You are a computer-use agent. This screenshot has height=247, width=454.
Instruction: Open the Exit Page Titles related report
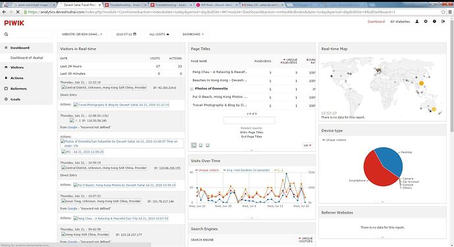(251, 137)
